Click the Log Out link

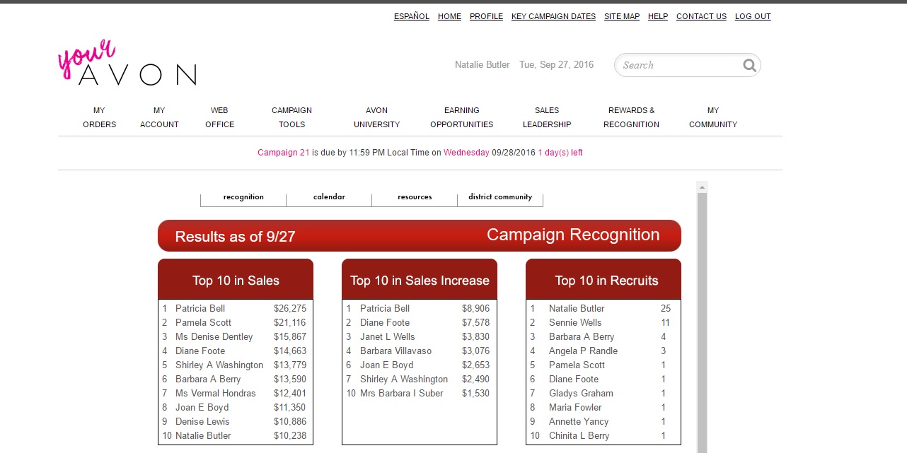[x=753, y=16]
